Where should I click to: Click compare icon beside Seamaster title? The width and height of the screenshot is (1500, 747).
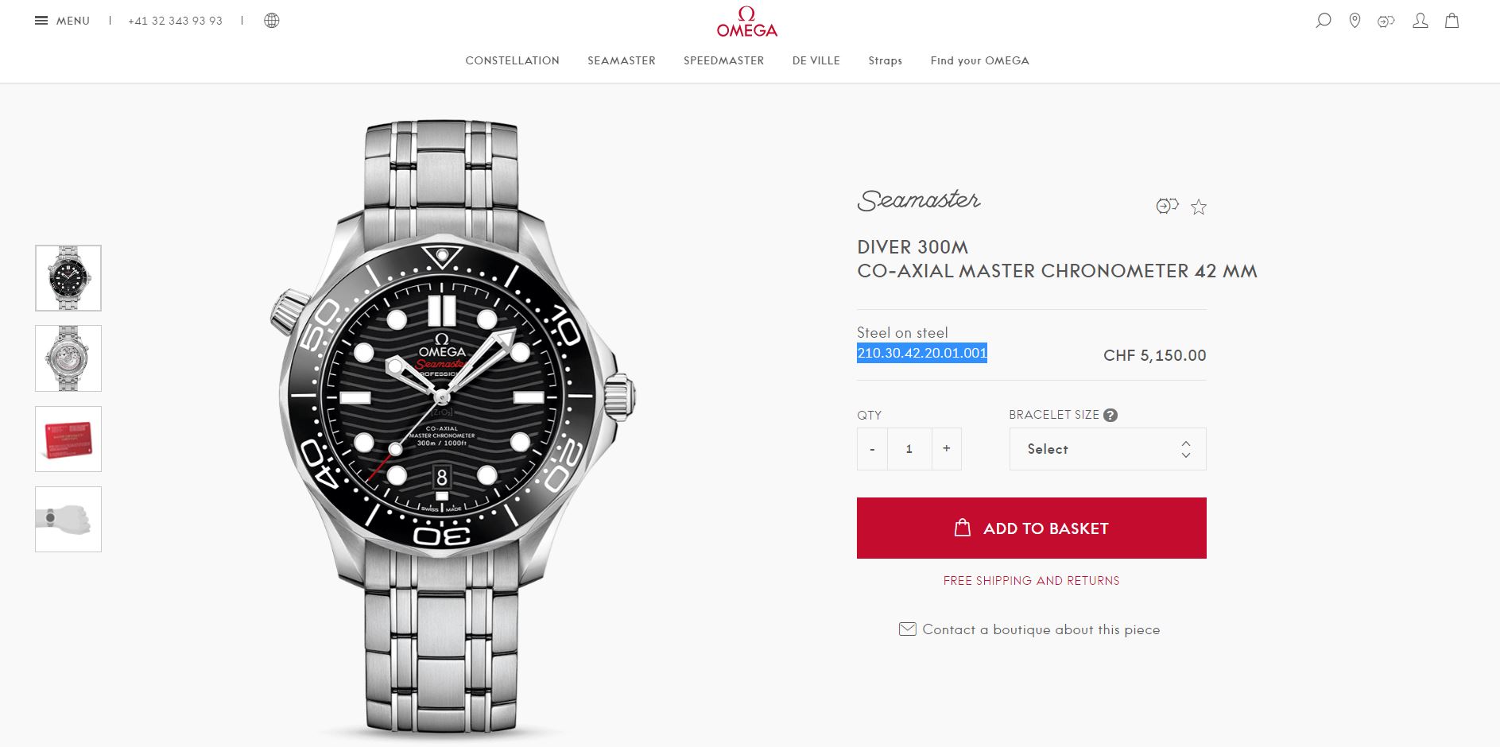[1167, 207]
